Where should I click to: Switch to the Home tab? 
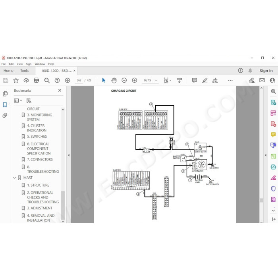pos(8,71)
